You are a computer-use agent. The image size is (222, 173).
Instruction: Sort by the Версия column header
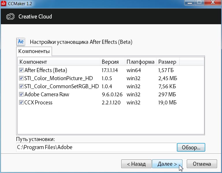tap(112, 62)
